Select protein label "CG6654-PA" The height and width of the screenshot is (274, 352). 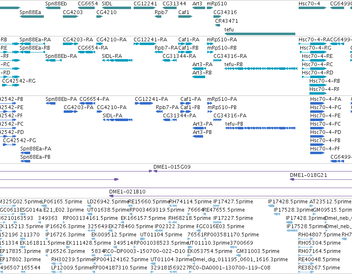point(94,99)
